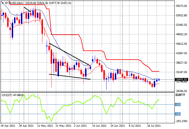Viewport: 189px width, 129px height.
Task: Click the 2 Jun 2021 date label
Action: 80,126
